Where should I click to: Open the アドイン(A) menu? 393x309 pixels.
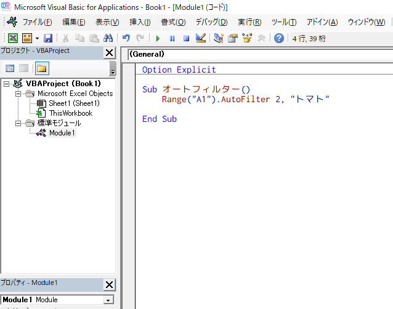pos(322,22)
